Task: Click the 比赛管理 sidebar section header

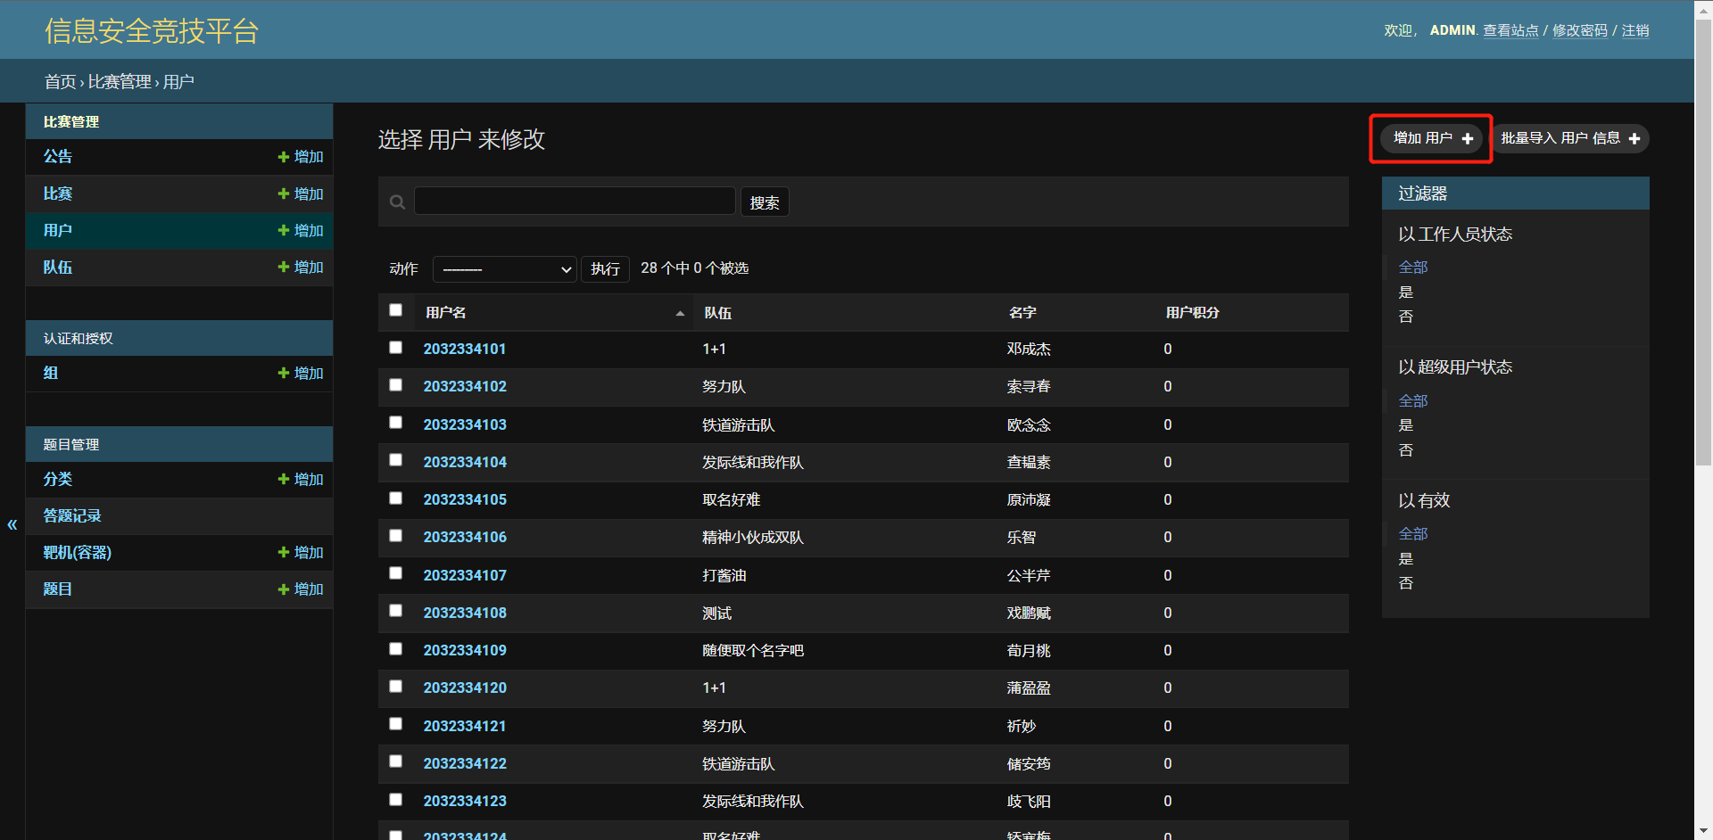Action: (71, 121)
